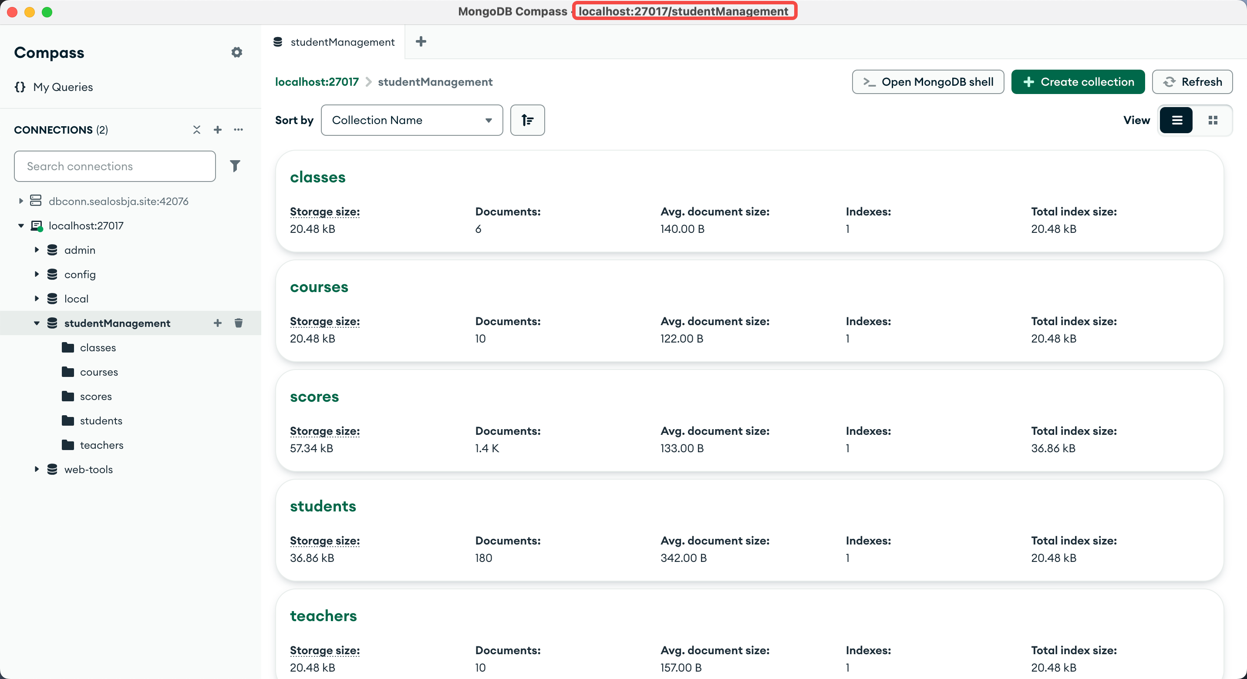
Task: Expand the local database
Action: click(36, 299)
